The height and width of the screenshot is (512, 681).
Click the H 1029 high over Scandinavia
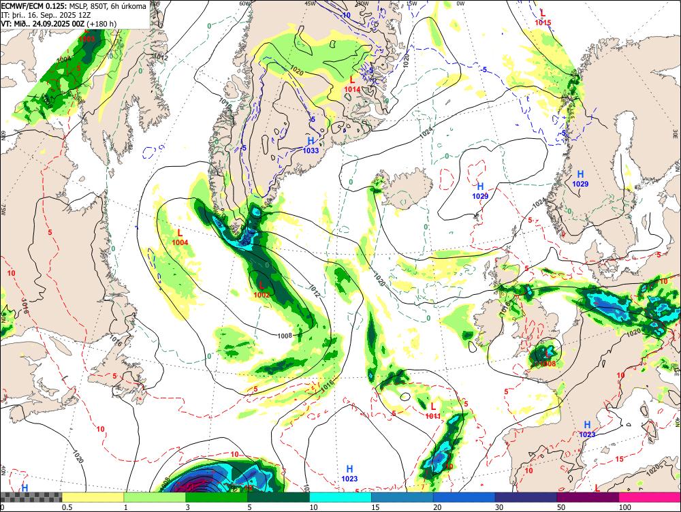[580, 179]
